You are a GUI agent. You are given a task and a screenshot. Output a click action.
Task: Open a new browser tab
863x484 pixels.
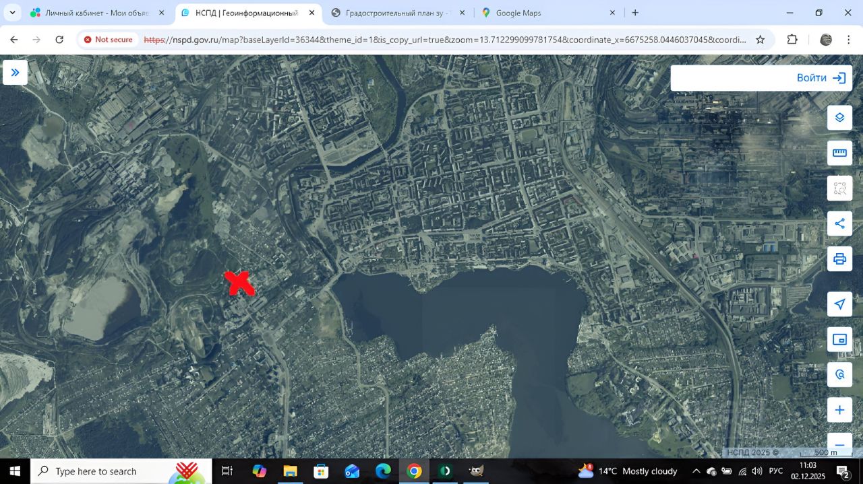635,13
